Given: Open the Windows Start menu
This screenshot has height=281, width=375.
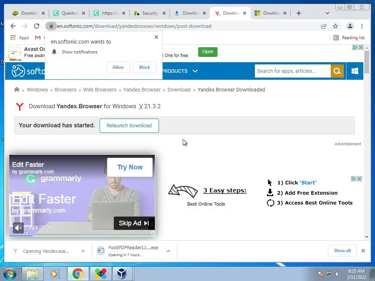Looking at the screenshot, I should click(x=10, y=274).
